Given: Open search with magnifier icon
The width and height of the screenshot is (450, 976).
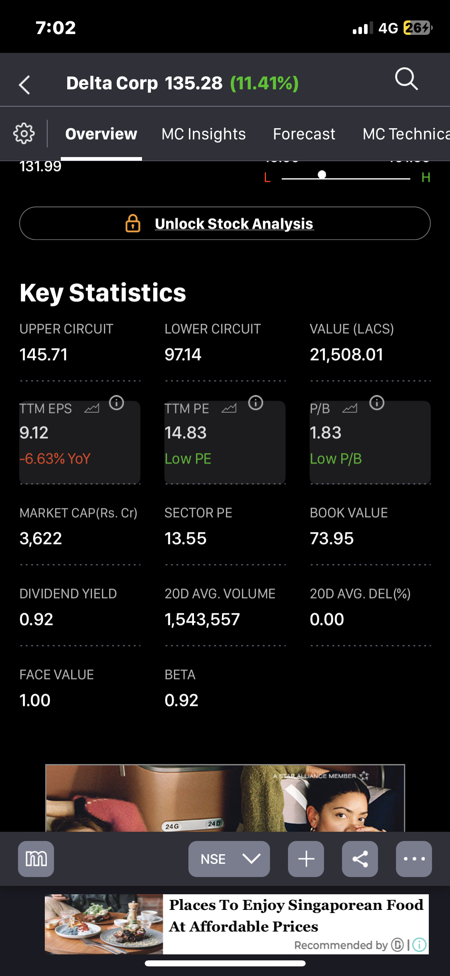Looking at the screenshot, I should tap(406, 79).
